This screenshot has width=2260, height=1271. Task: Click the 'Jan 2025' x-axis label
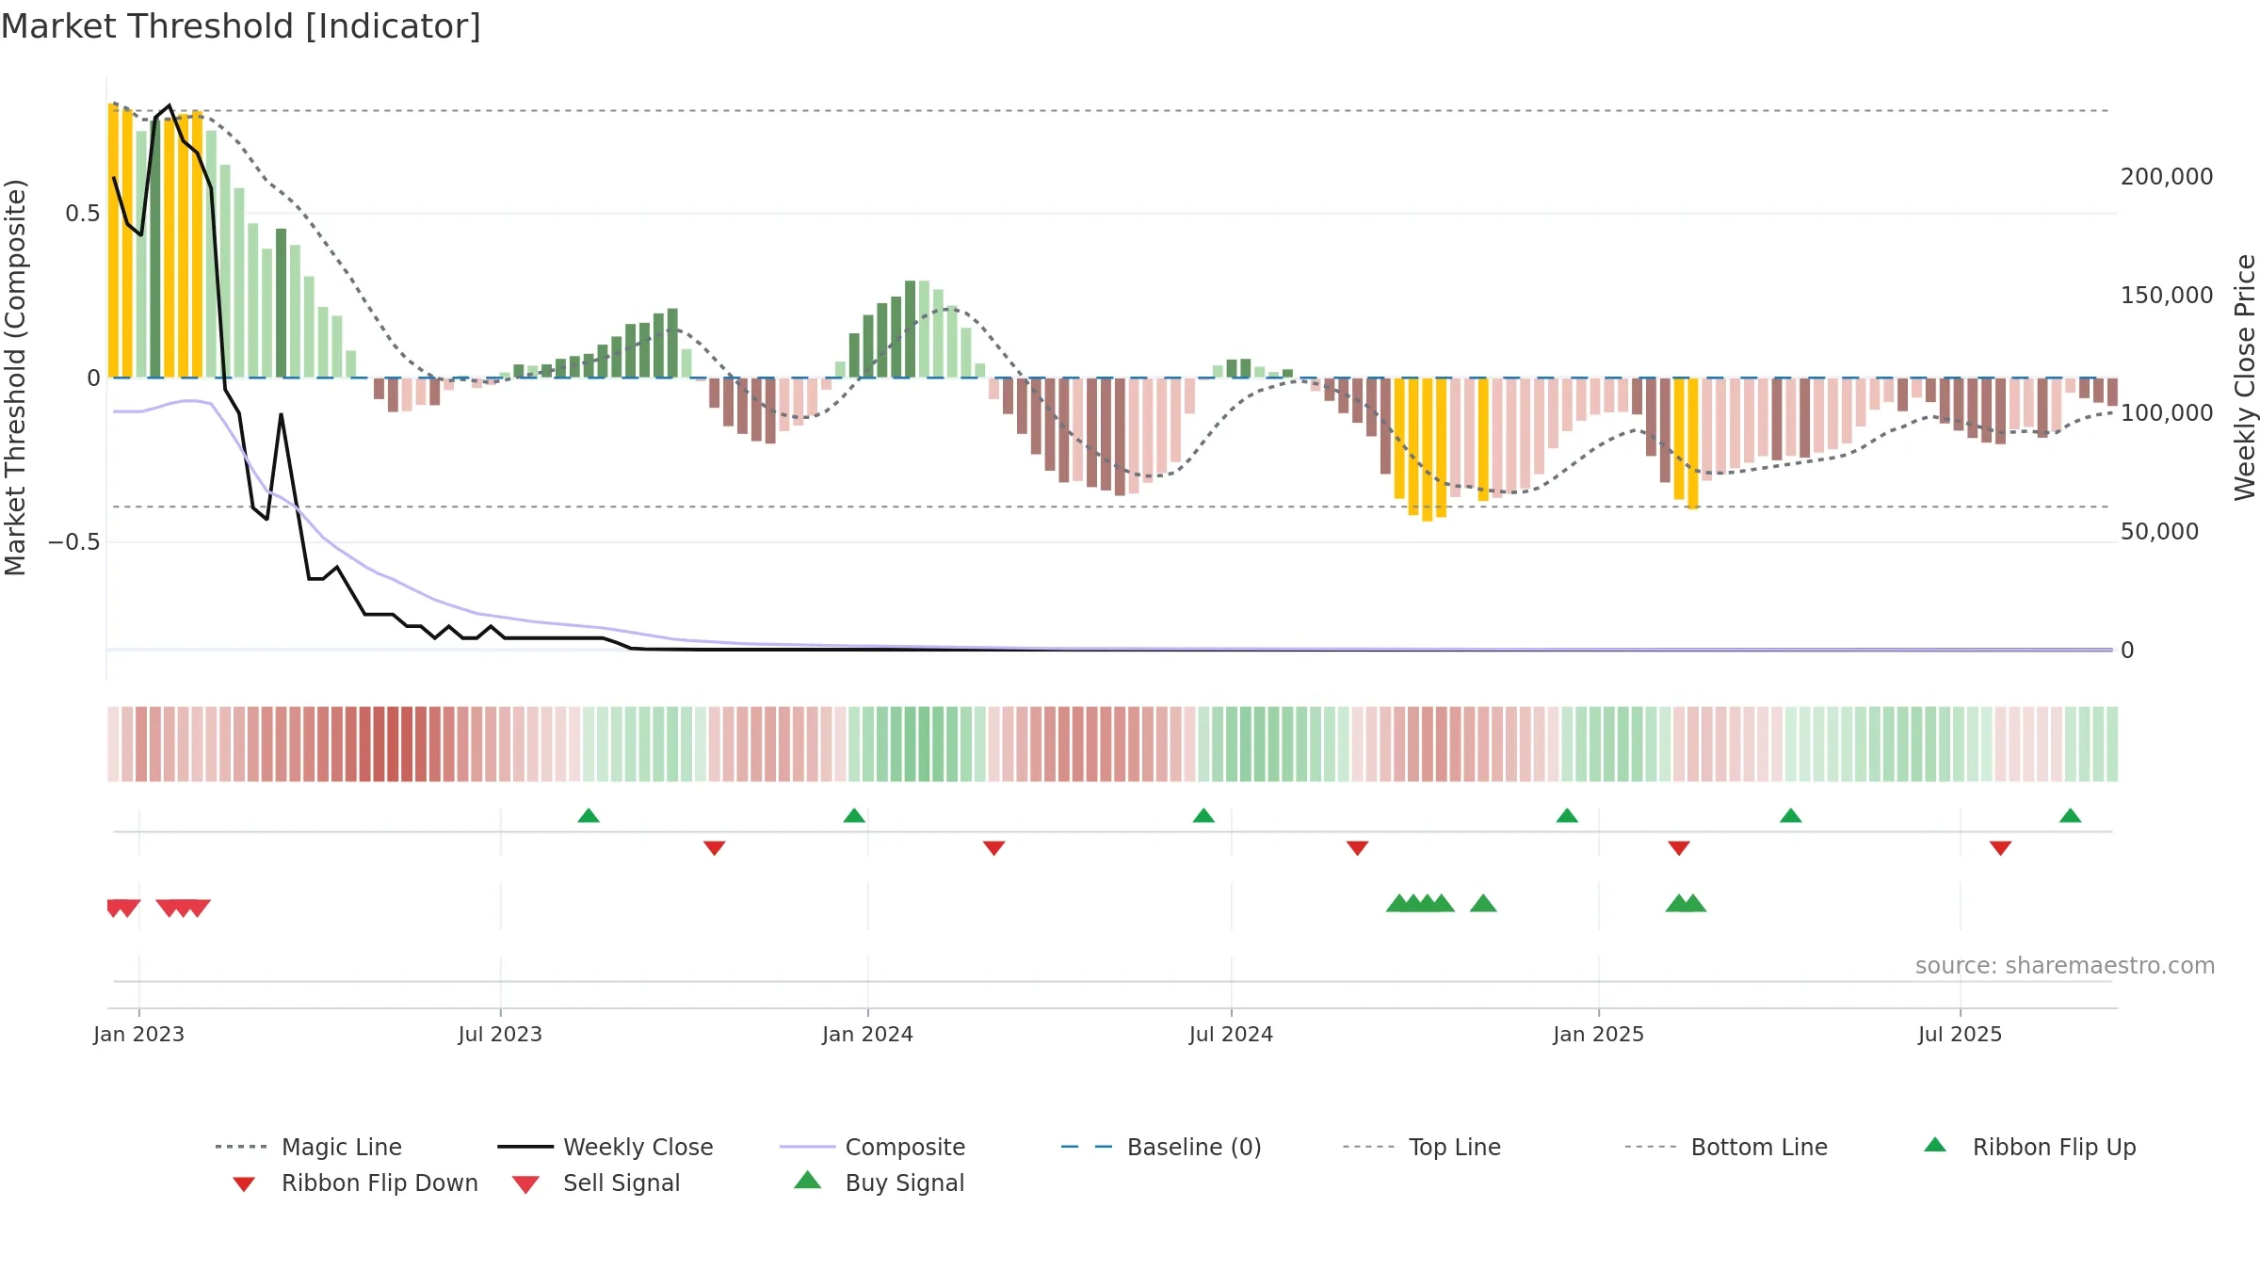[x=1598, y=1034]
